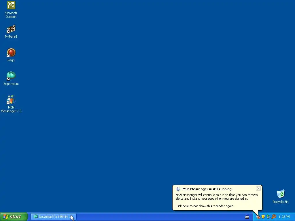
Task: Click the blue info icon in the balloon
Action: (x=178, y=189)
